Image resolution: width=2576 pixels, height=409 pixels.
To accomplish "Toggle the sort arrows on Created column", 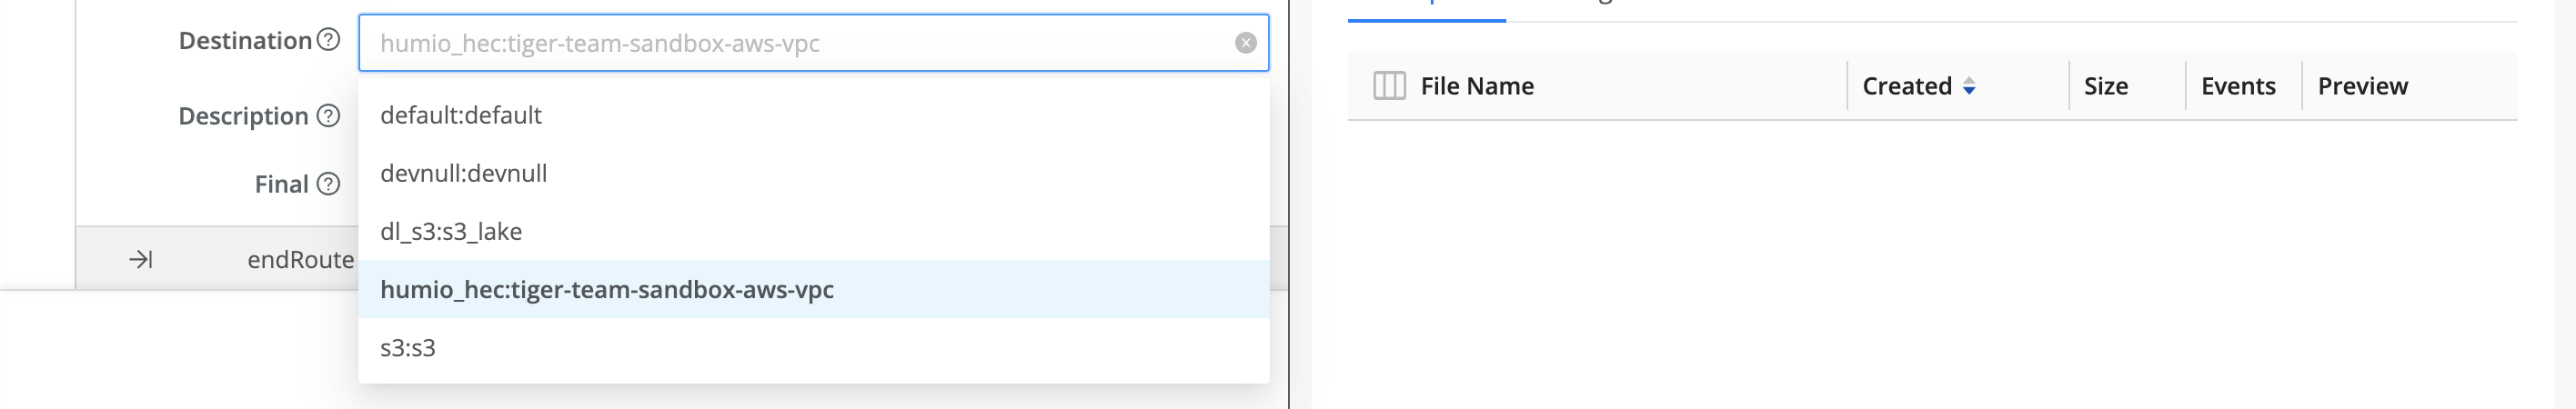I will pyautogui.click(x=1969, y=87).
